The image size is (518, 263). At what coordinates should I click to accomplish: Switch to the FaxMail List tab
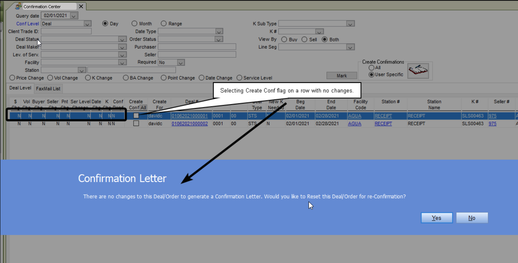click(48, 89)
